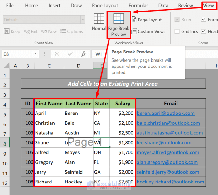
Task: Click the State header cell
Action: tap(101, 104)
